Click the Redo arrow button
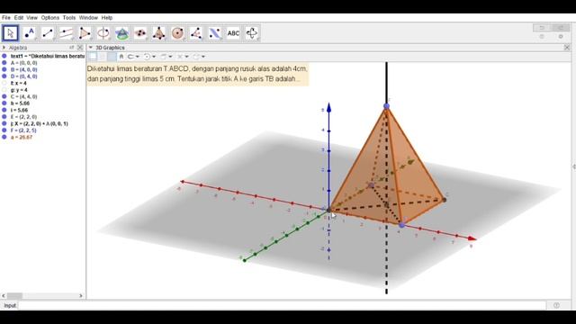576x324 pixels. (561, 28)
